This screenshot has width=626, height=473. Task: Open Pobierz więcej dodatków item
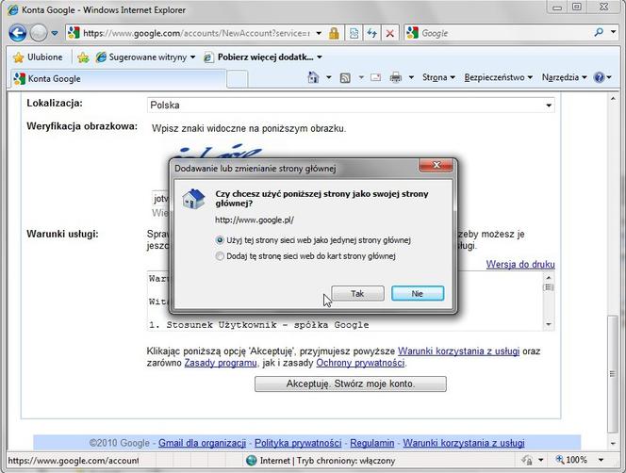click(263, 57)
